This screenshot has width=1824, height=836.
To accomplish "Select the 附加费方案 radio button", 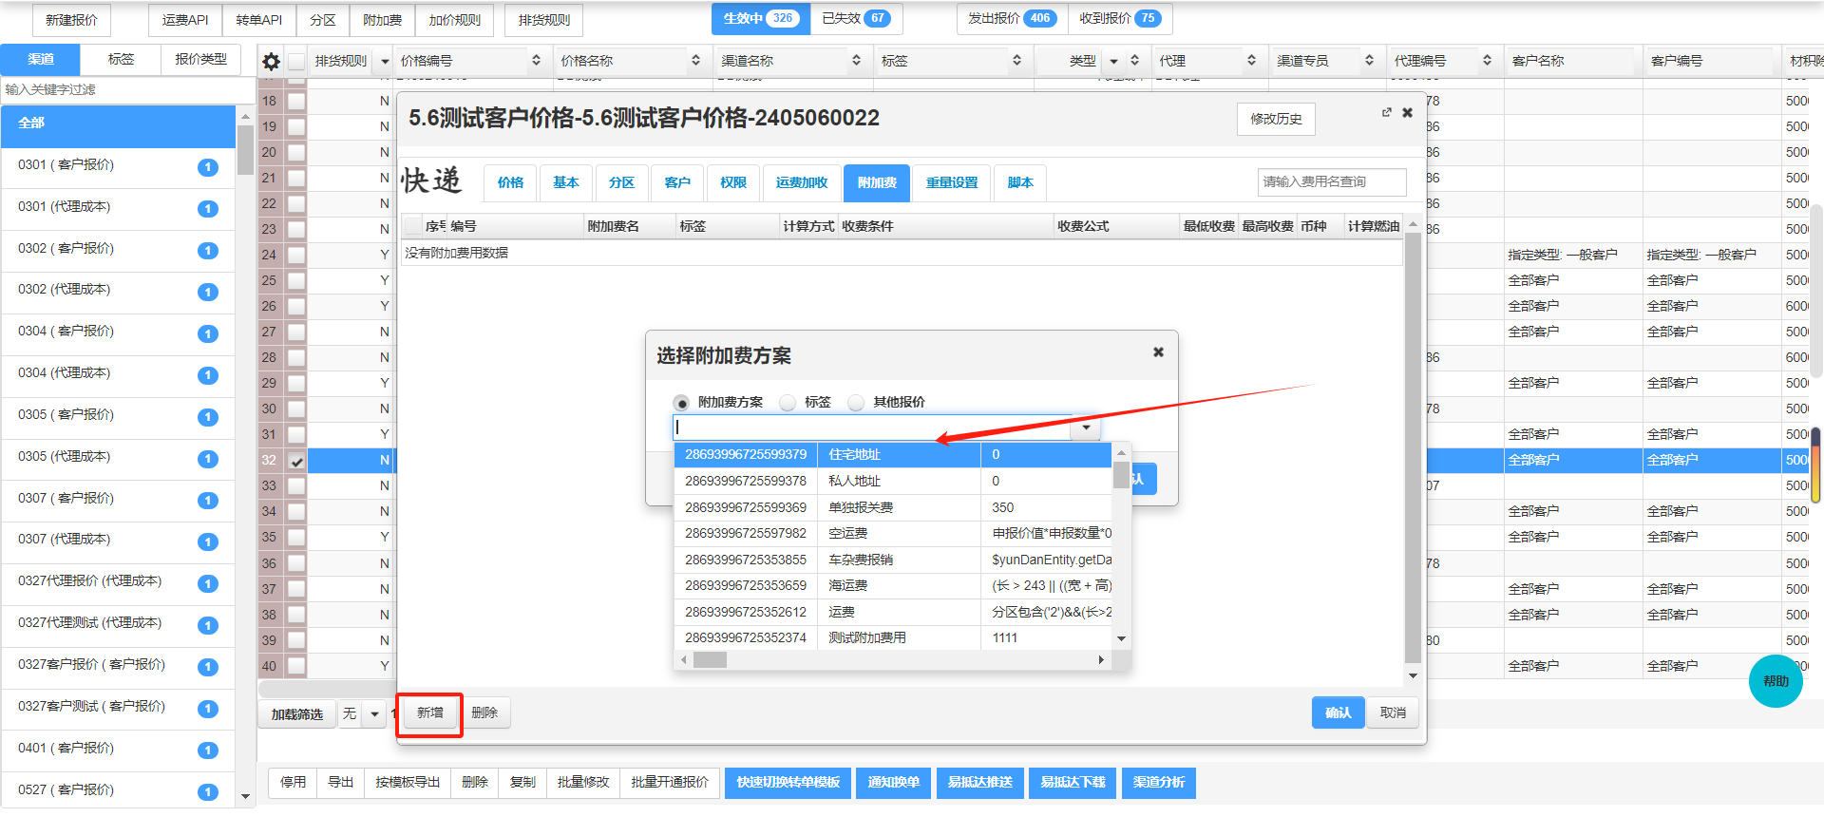I will (x=681, y=403).
